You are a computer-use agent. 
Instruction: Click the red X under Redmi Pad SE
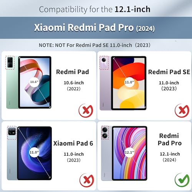182,111
